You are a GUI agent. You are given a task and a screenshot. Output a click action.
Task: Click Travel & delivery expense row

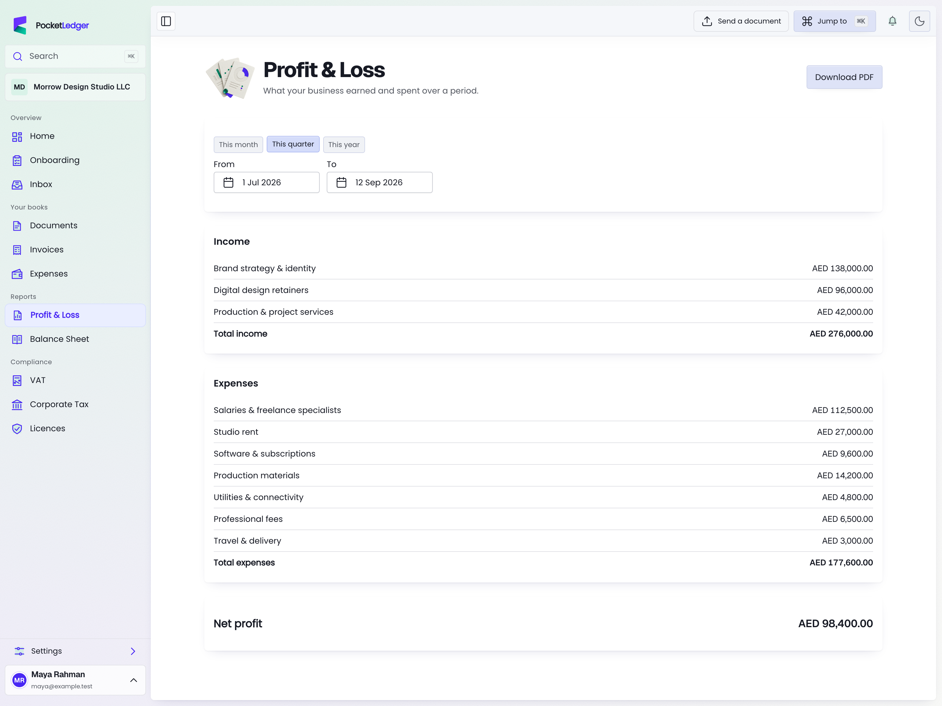click(x=543, y=541)
